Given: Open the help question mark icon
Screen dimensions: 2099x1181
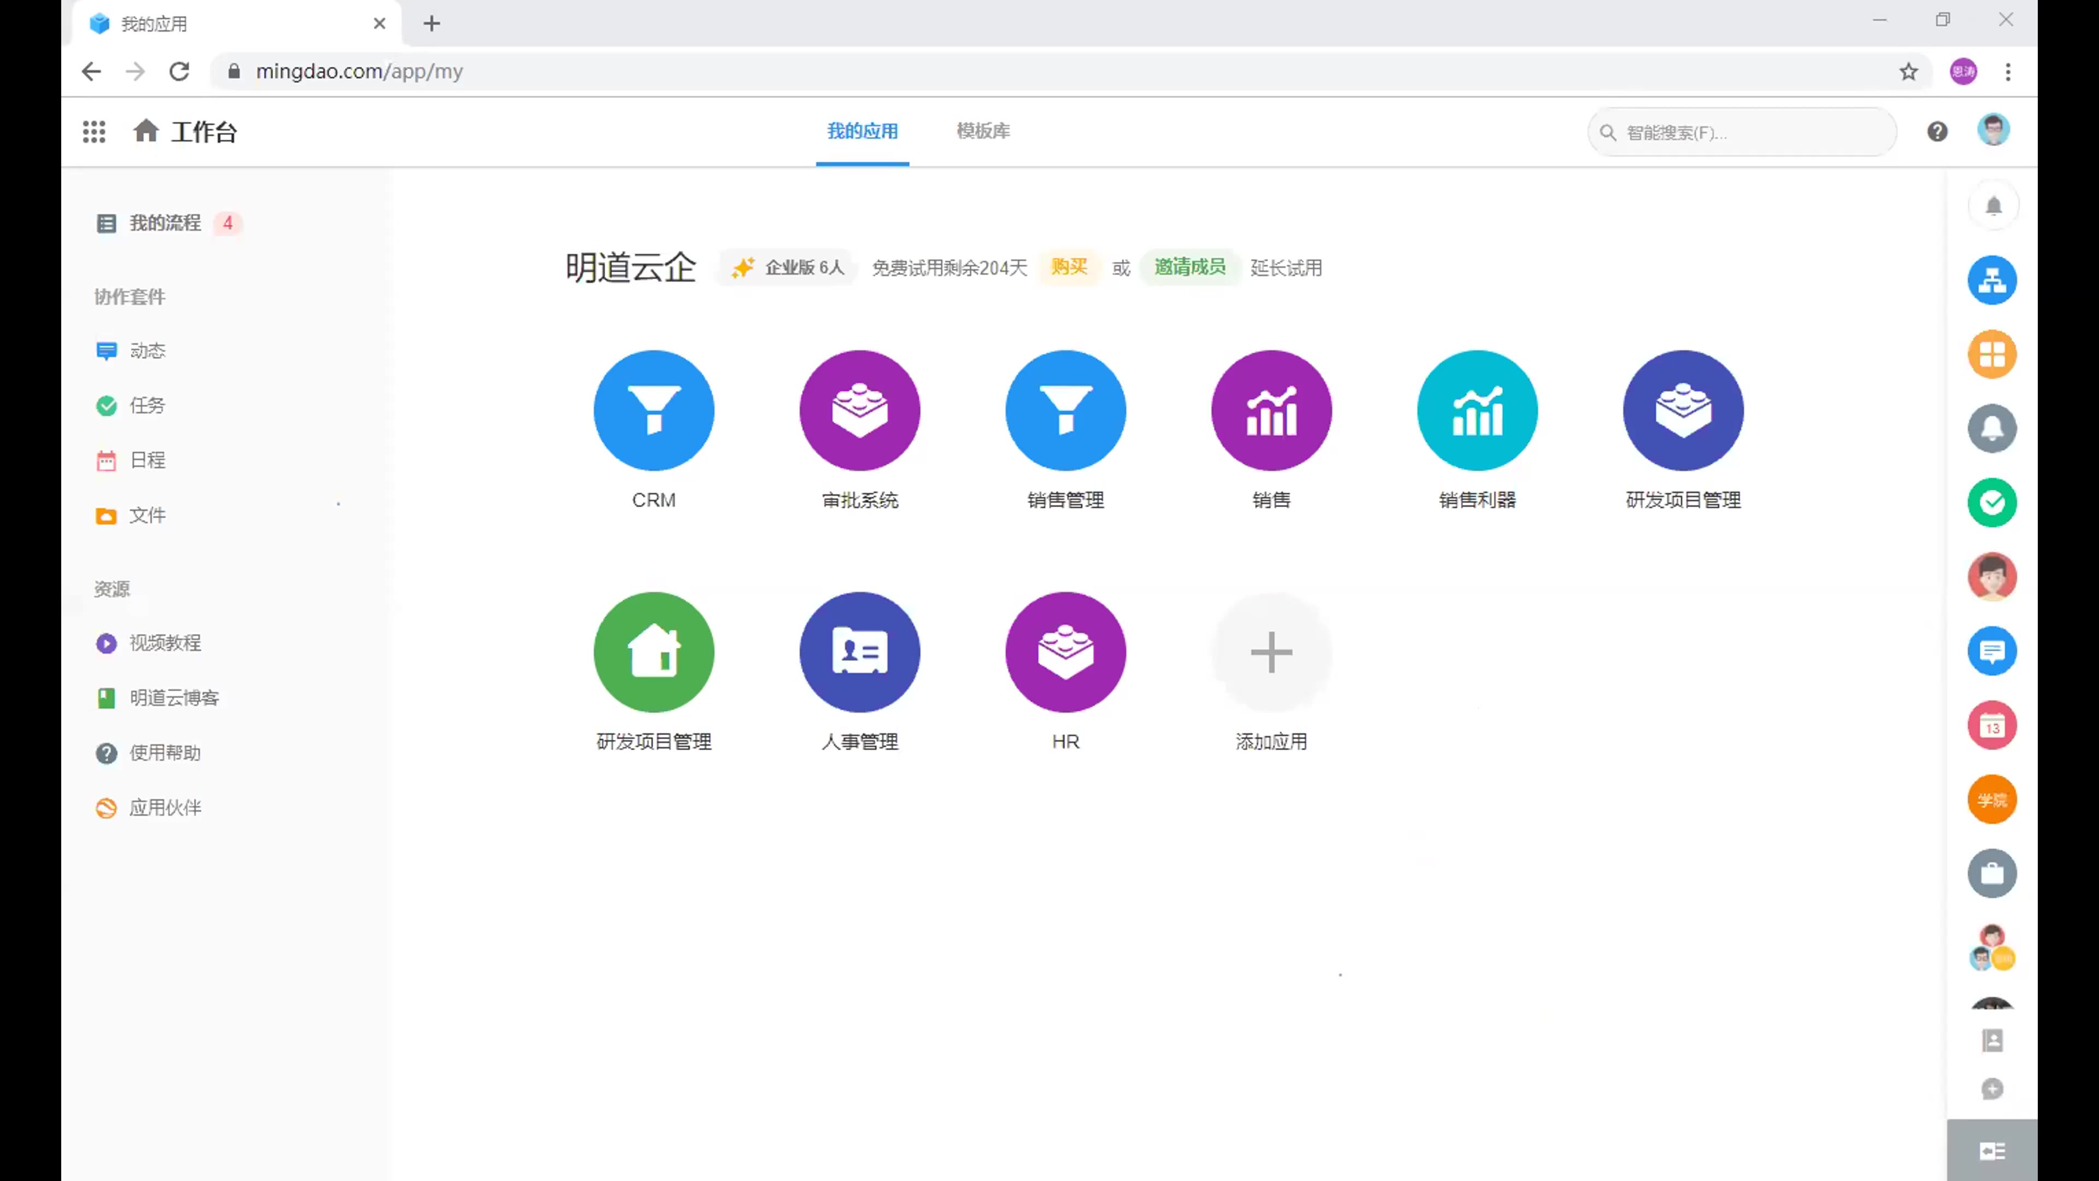Looking at the screenshot, I should pos(1937,131).
